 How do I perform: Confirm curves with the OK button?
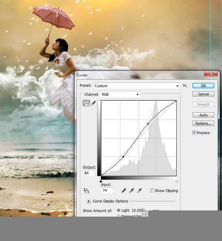click(203, 85)
